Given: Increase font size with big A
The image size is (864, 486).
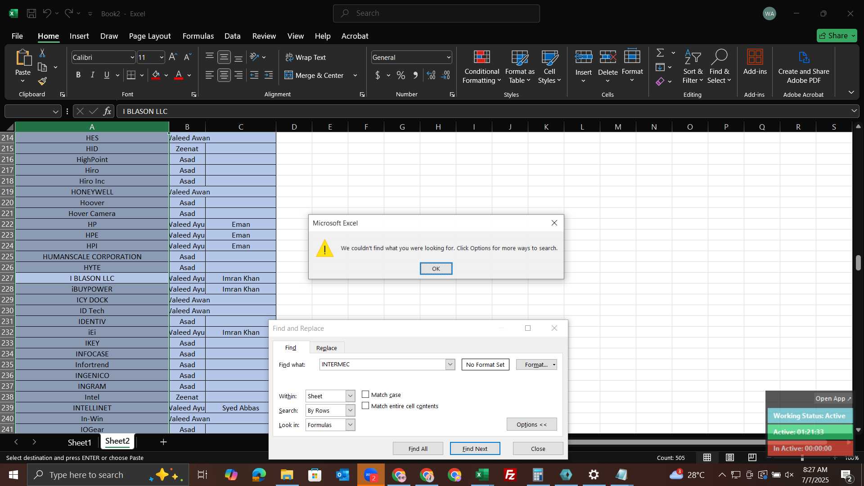Looking at the screenshot, I should click(173, 57).
